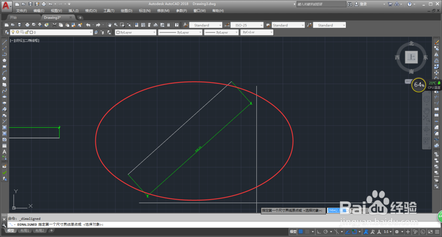Open the Multileader Style icon
The width and height of the screenshot is (442, 237).
click(x=309, y=25)
